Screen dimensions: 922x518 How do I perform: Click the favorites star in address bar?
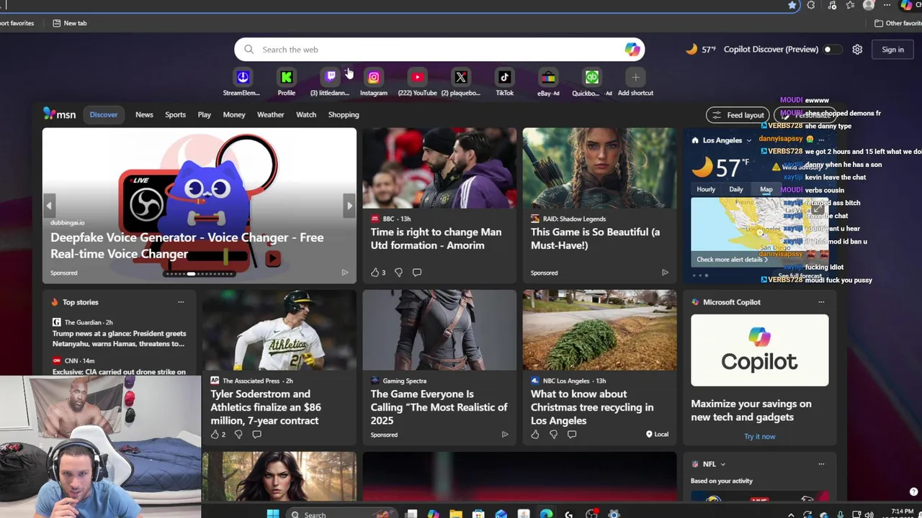[792, 5]
